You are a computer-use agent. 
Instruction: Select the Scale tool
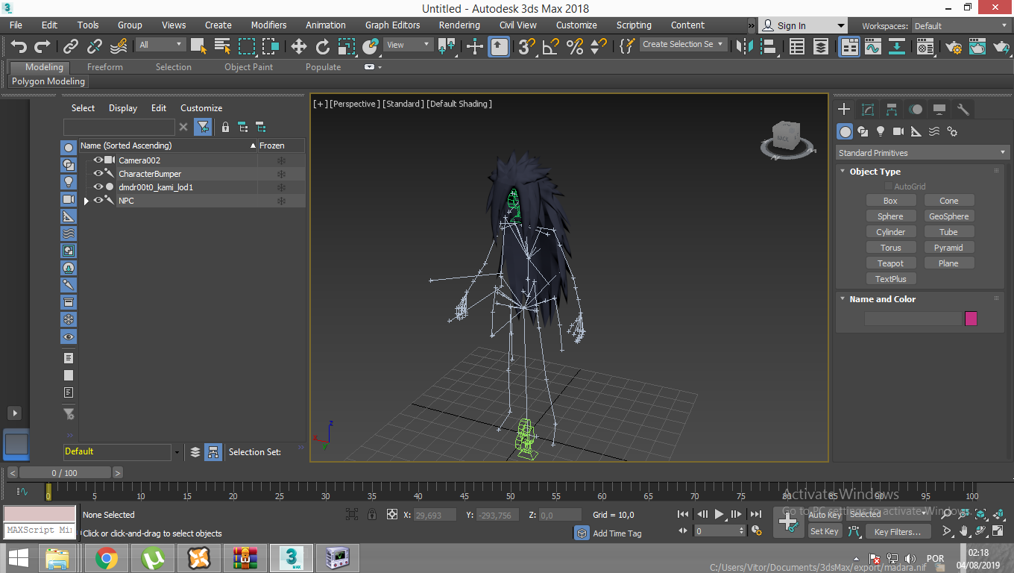point(347,47)
